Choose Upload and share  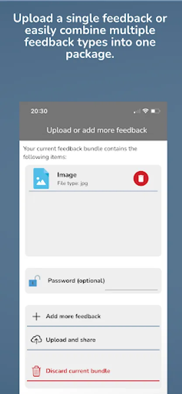[x=93, y=340]
